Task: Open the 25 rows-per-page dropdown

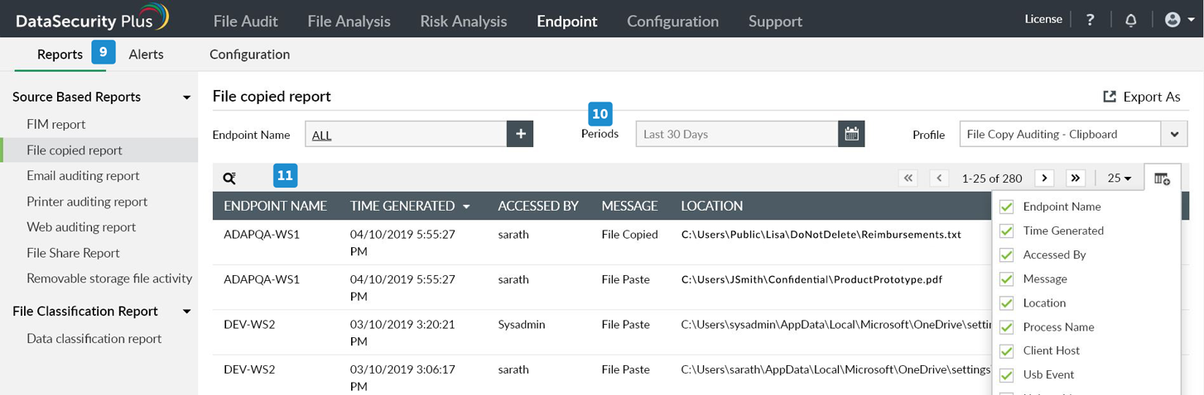Action: (x=1120, y=178)
